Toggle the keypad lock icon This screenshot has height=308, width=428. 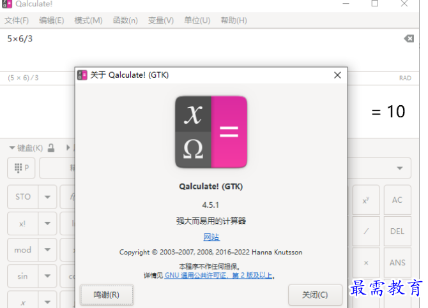click(51, 148)
